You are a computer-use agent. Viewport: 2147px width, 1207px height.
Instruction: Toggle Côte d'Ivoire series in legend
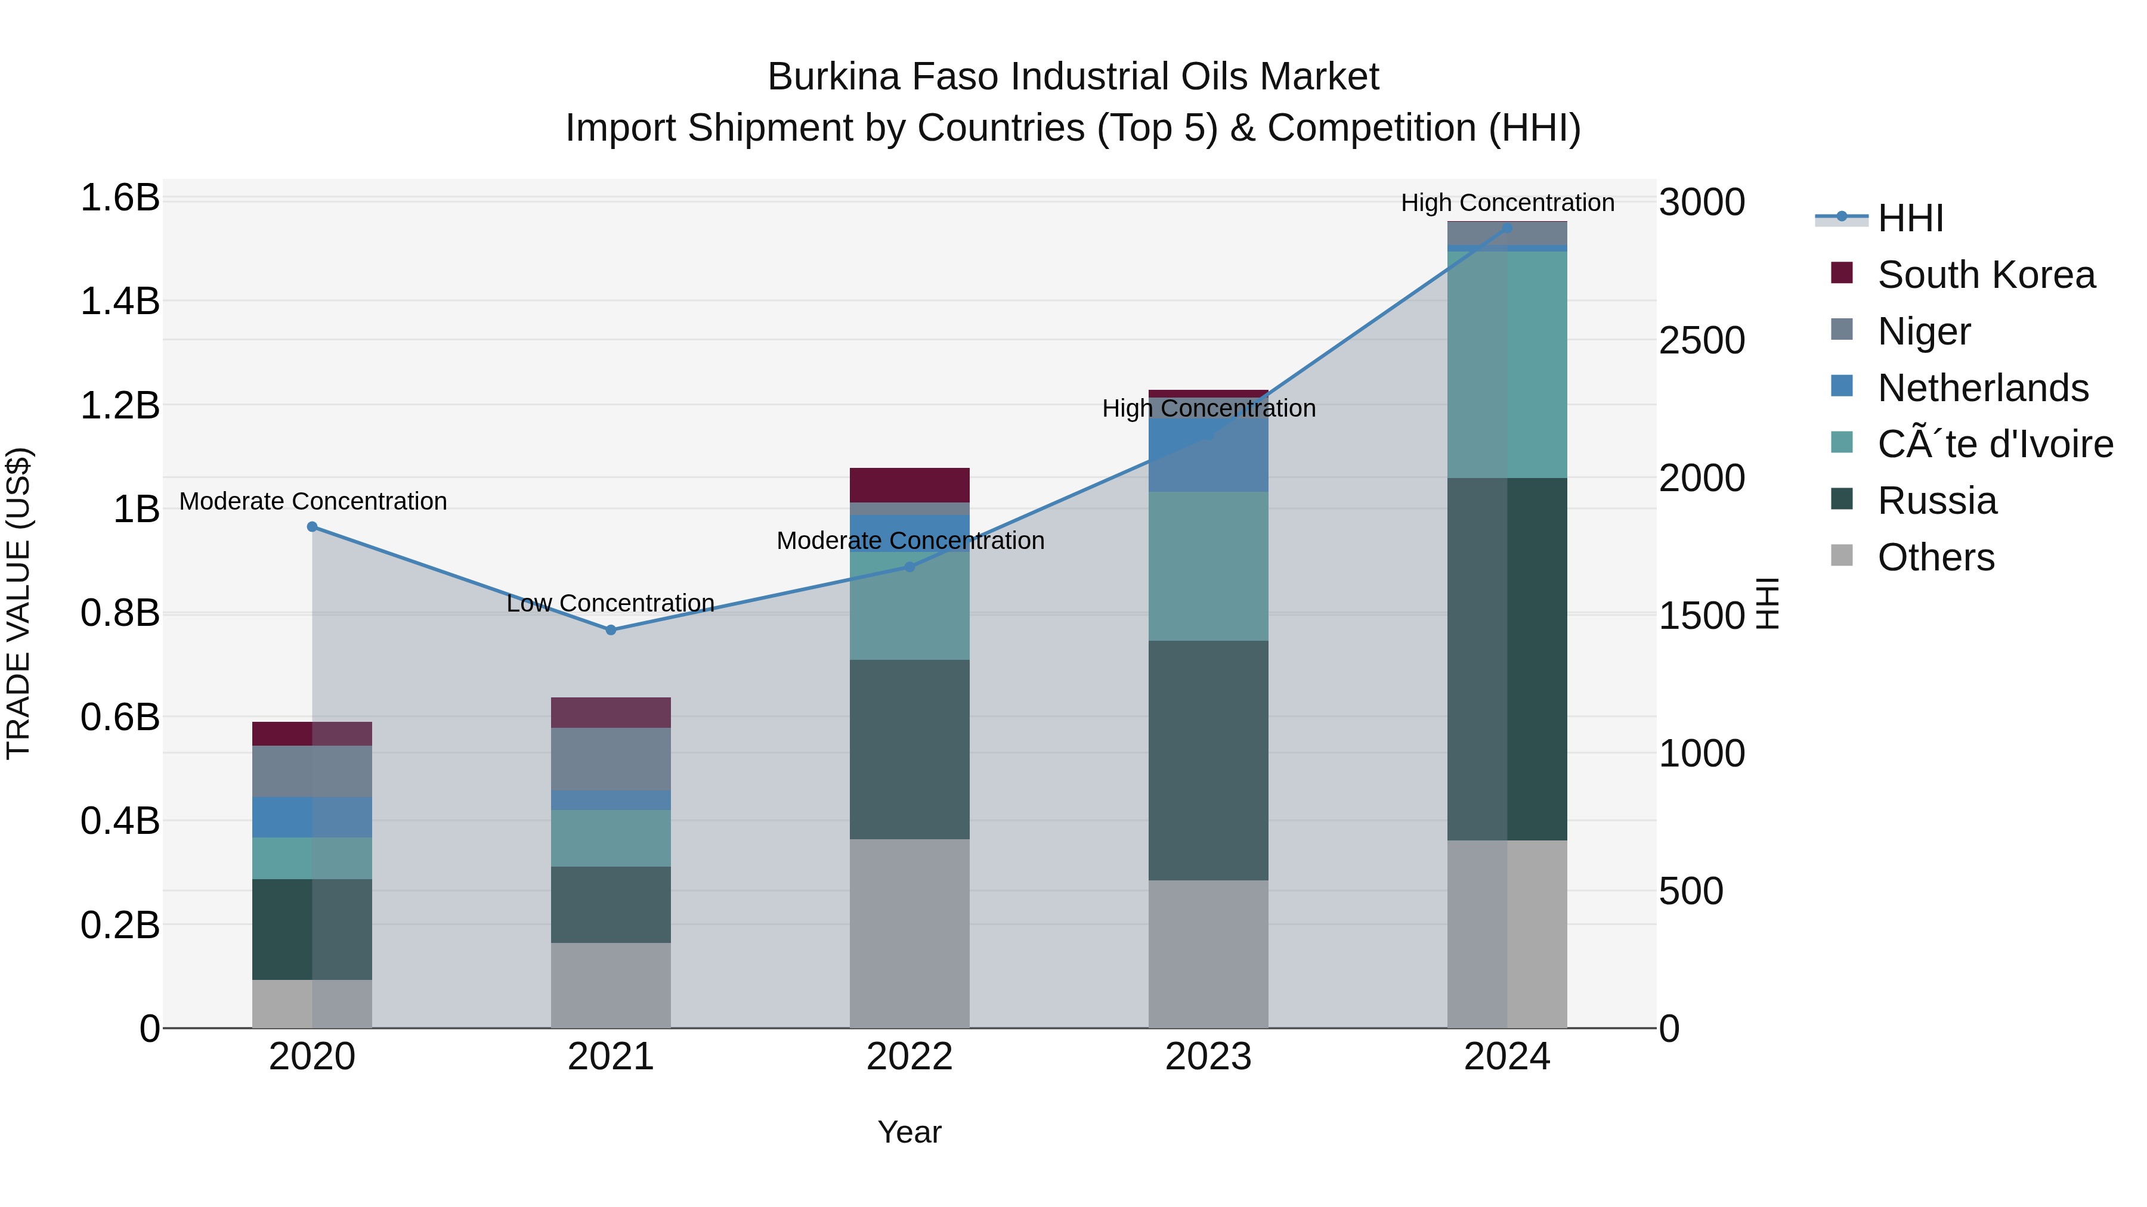pyautogui.click(x=1971, y=444)
